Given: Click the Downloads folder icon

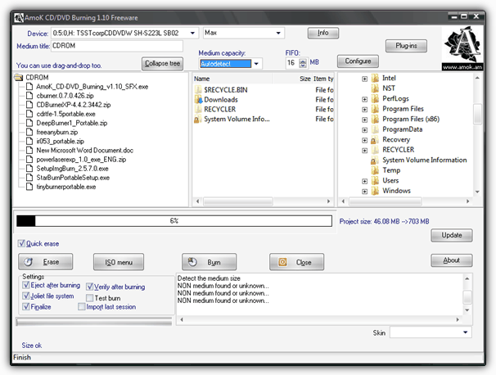Looking at the screenshot, I should [198, 99].
